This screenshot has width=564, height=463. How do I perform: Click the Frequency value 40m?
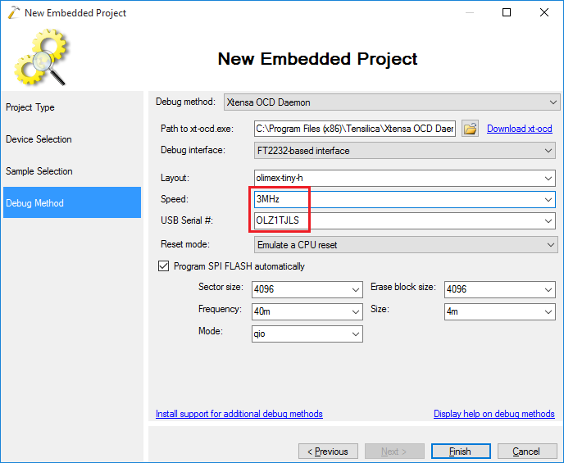[262, 311]
